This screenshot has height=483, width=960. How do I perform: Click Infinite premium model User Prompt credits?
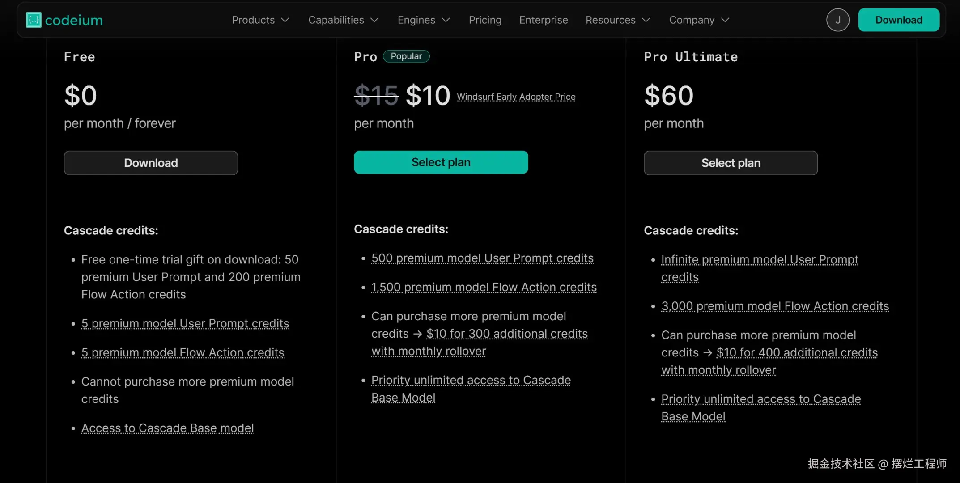pyautogui.click(x=760, y=260)
